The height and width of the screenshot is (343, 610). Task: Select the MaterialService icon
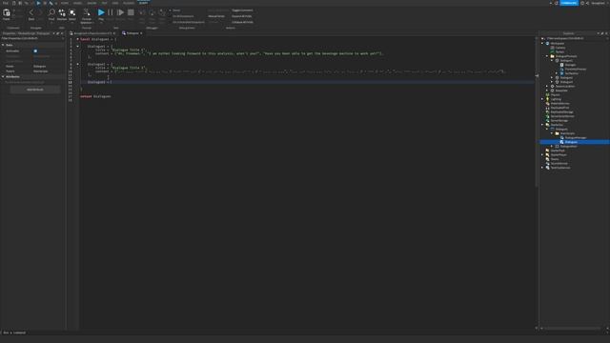tap(547, 104)
